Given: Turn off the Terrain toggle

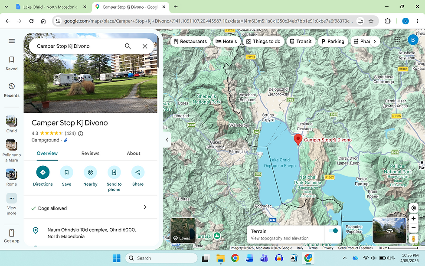Looking at the screenshot, I should click(333, 231).
